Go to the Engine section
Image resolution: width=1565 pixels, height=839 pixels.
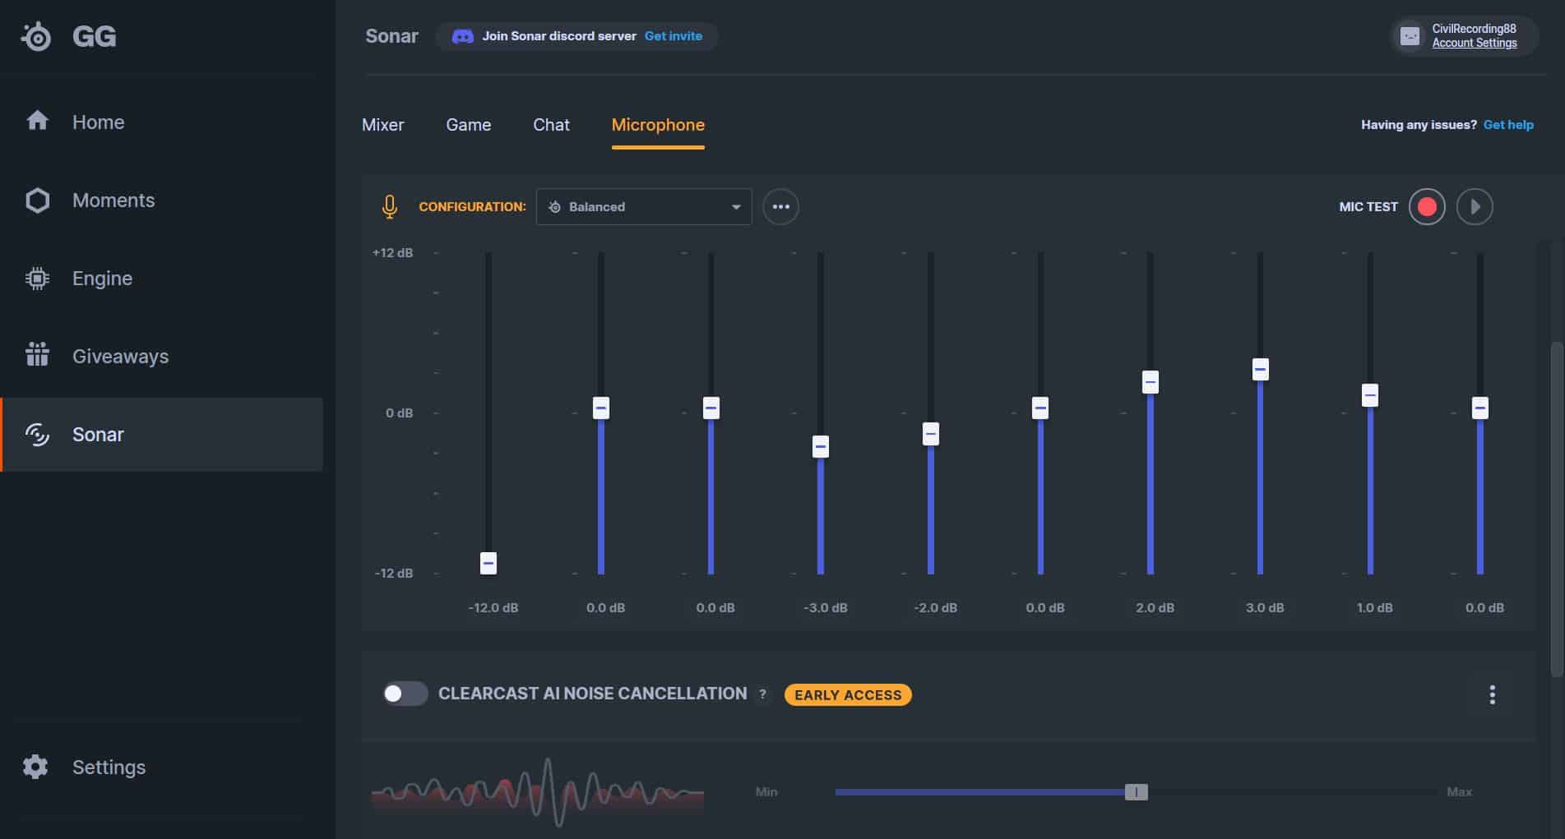tap(102, 278)
